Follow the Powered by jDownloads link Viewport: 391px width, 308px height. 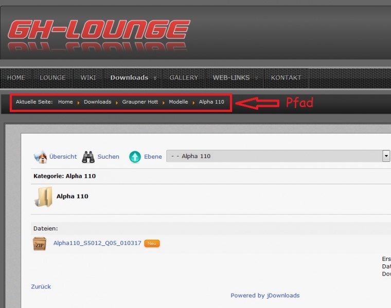click(x=265, y=295)
